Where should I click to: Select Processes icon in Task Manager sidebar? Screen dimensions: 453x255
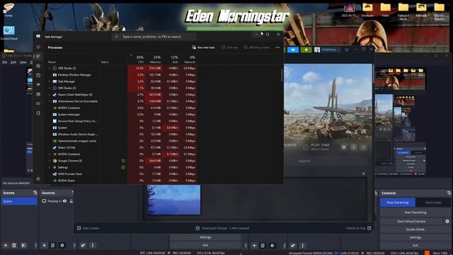[x=38, y=56]
